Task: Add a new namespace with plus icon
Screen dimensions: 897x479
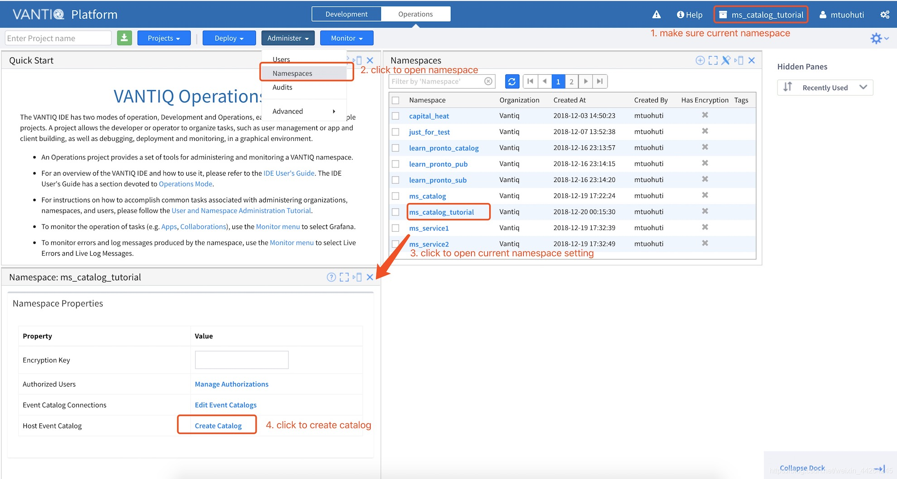Action: (x=700, y=61)
